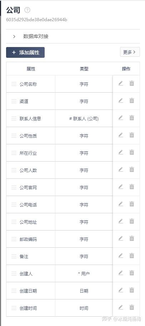This screenshot has width=145, height=326.
Task: Click the 添加属性 button
Action: tap(25, 52)
